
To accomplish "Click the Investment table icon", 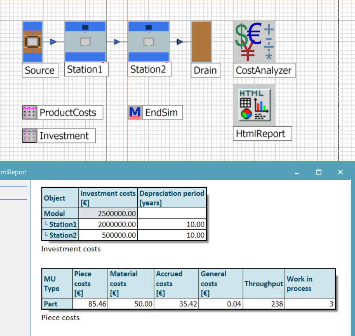I will pos(29,136).
